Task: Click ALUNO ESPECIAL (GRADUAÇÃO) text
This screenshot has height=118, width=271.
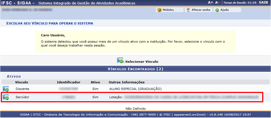Action: (x=135, y=89)
